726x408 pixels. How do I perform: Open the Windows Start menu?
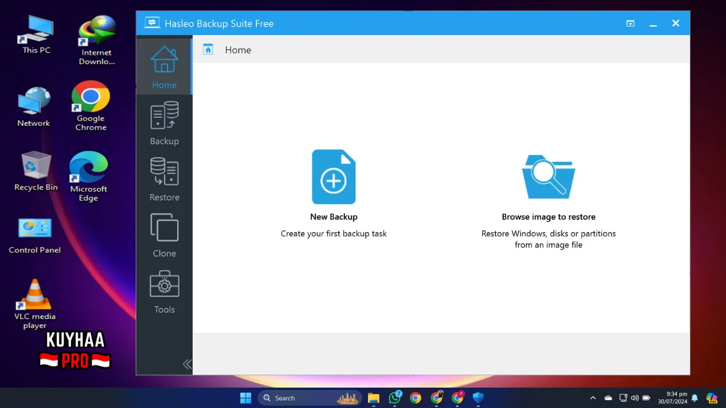pos(246,398)
